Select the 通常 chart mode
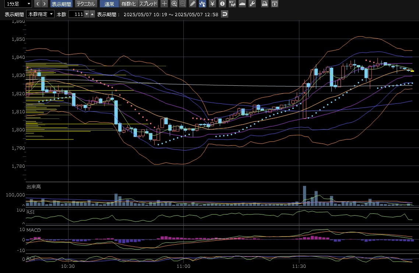This screenshot has width=419, height=273. (109, 4)
